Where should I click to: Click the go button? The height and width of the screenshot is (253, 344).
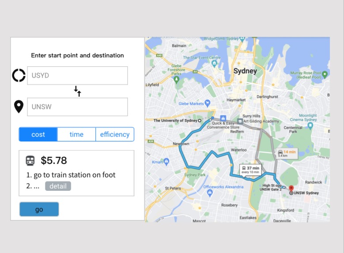[39, 209]
